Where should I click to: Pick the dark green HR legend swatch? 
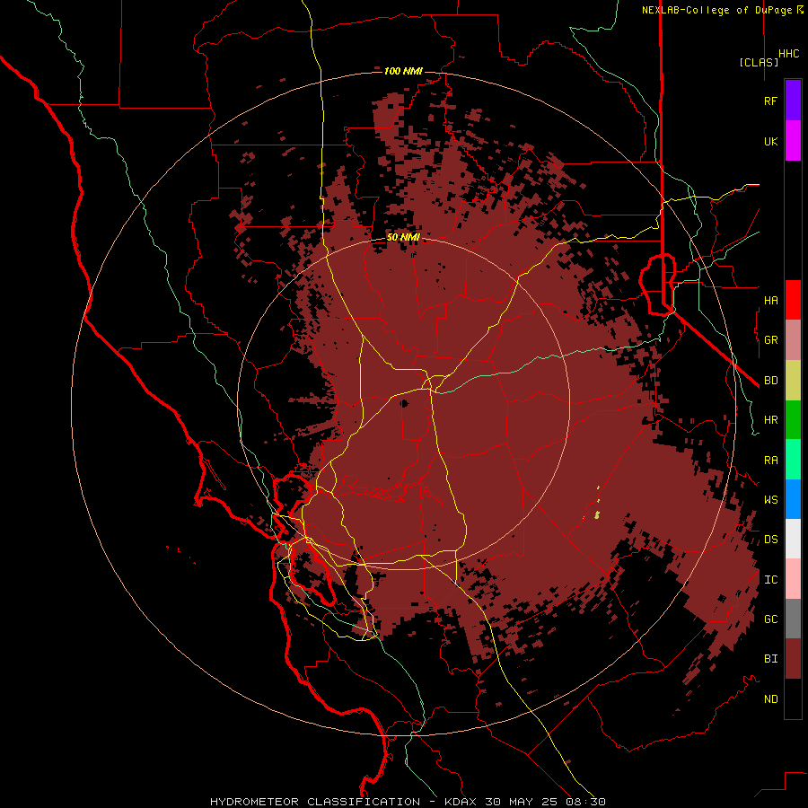793,420
